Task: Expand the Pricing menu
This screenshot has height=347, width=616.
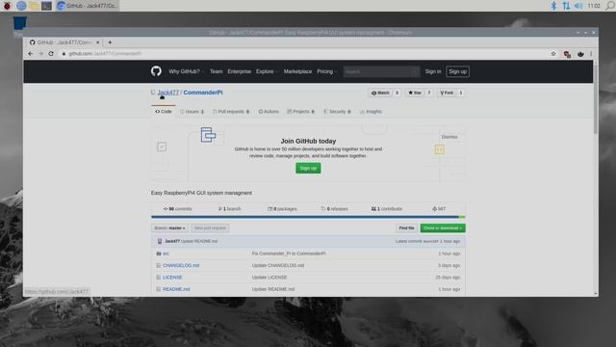Action: point(326,71)
